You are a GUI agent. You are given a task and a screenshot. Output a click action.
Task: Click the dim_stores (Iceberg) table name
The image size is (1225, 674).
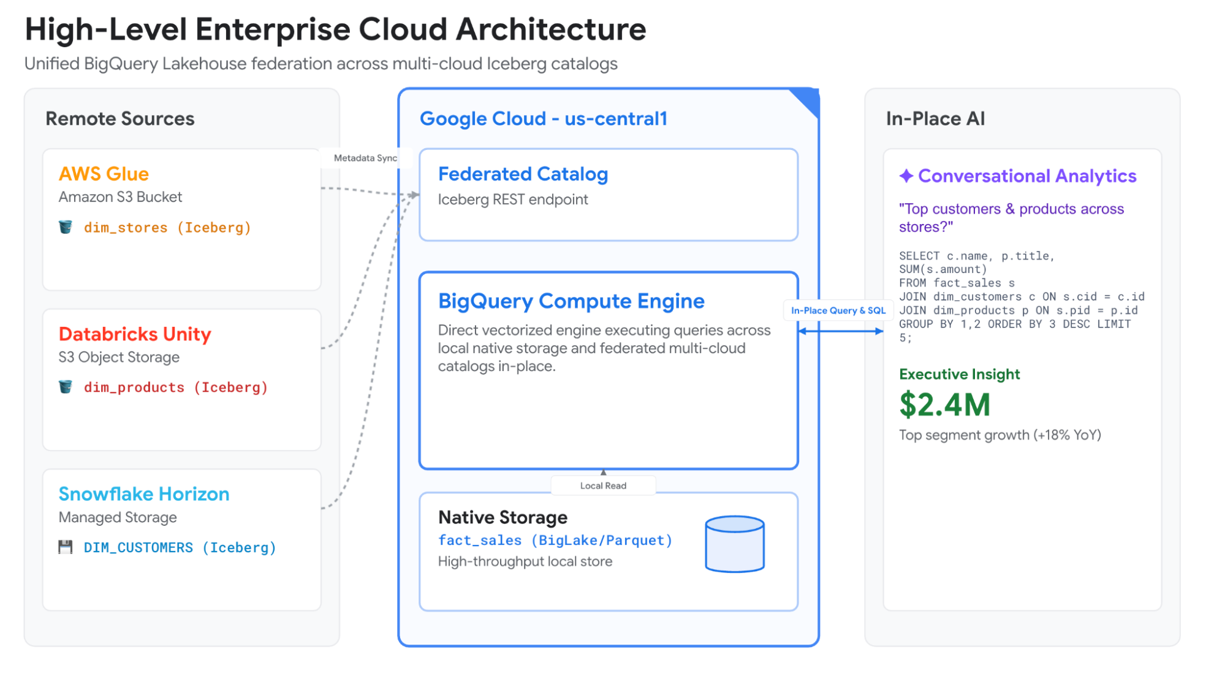point(167,228)
